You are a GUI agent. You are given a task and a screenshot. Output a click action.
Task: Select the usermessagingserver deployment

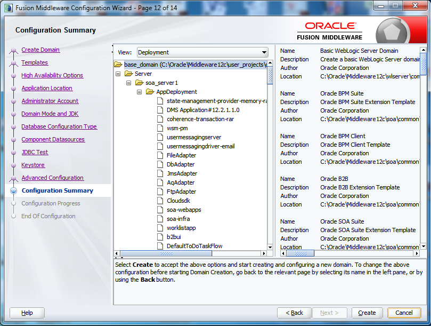coord(194,138)
